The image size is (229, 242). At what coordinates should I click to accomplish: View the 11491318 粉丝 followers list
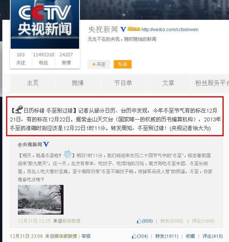pyautogui.click(x=44, y=59)
